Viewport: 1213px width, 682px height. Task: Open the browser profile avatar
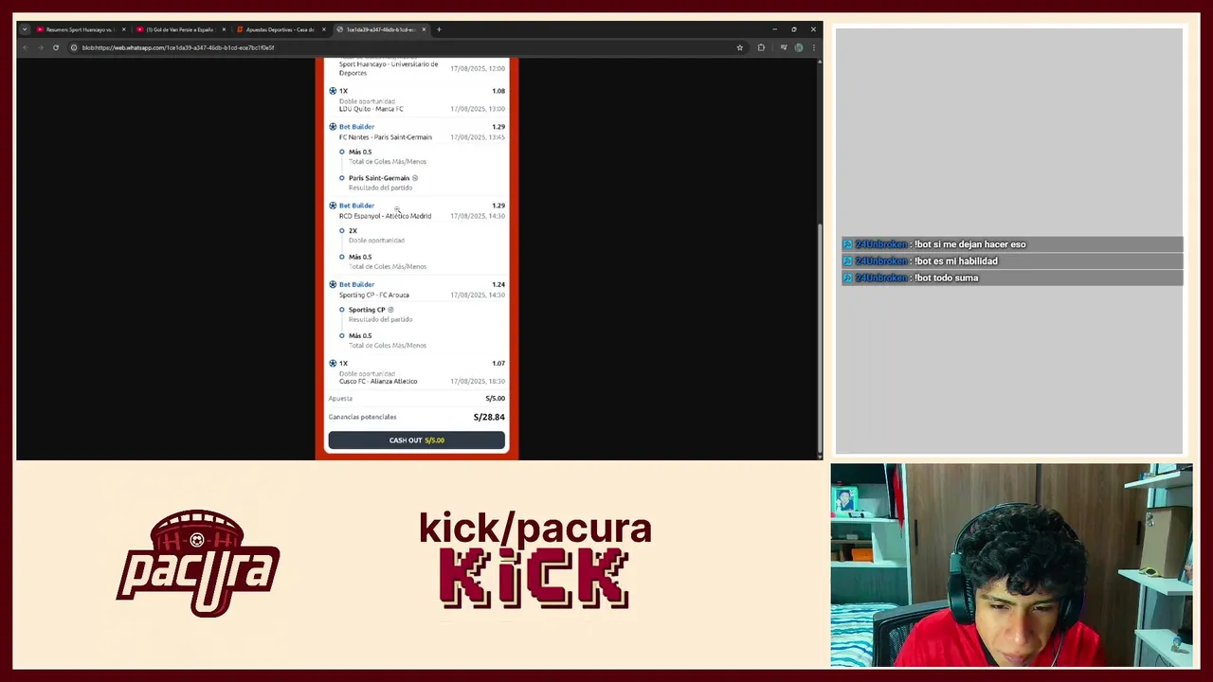(799, 47)
